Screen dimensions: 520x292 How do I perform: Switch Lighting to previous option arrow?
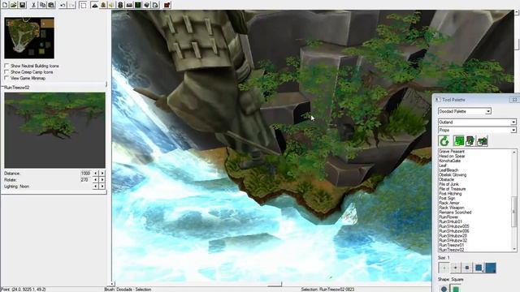[x=96, y=187]
